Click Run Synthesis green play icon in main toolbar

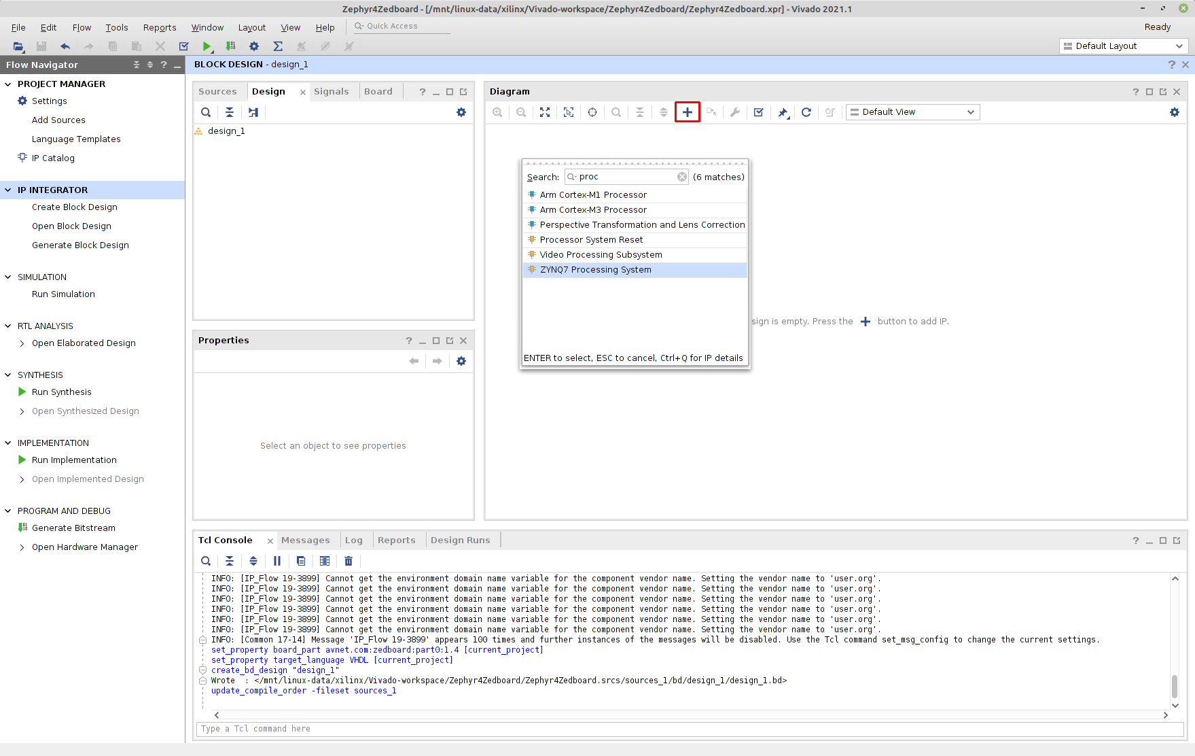(x=207, y=46)
